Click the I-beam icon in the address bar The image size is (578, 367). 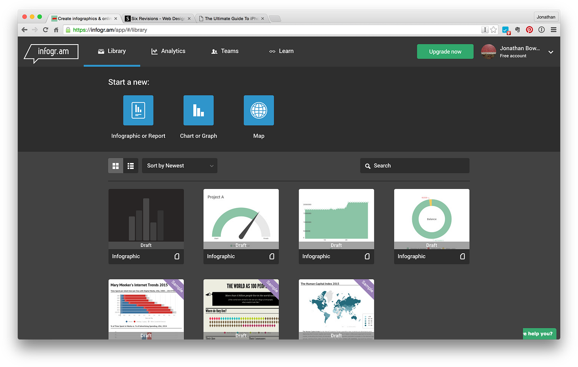pos(485,30)
